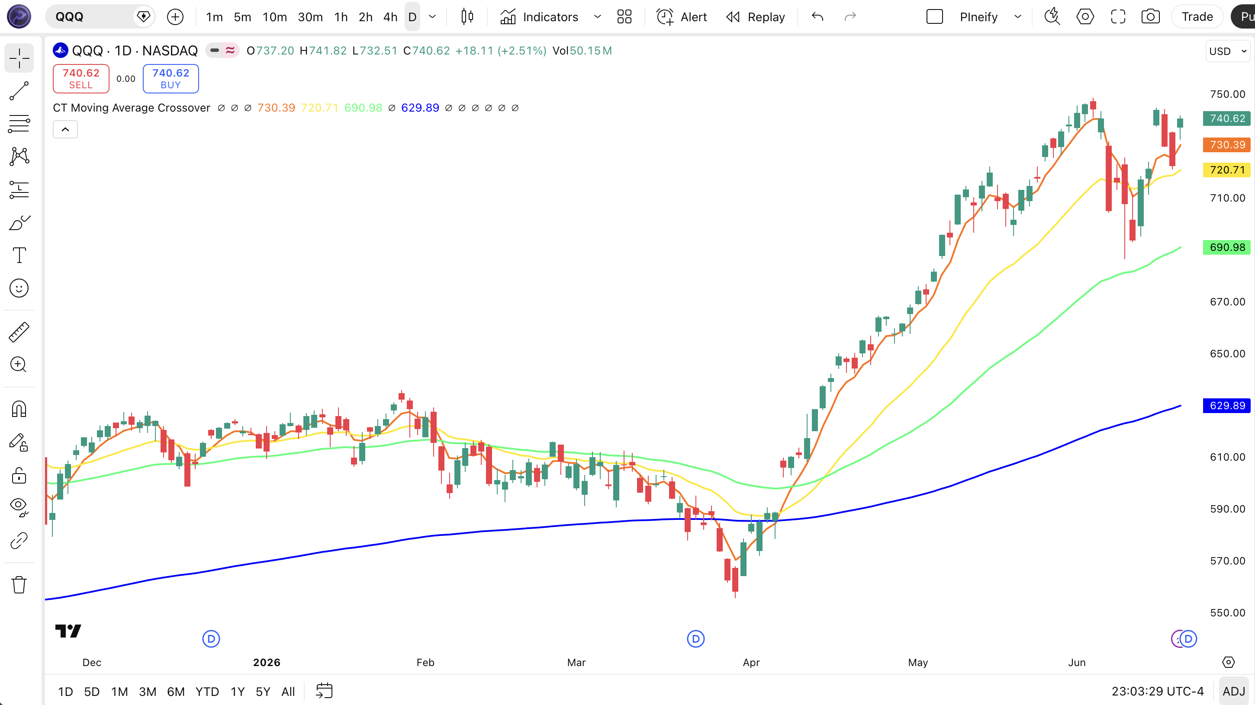This screenshot has width=1255, height=705.
Task: Create a new Alert
Action: (682, 16)
